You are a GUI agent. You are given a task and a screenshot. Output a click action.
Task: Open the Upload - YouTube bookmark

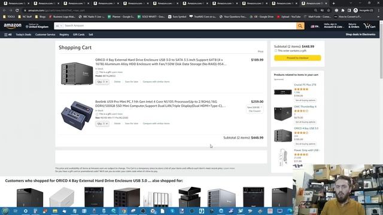(x=288, y=17)
